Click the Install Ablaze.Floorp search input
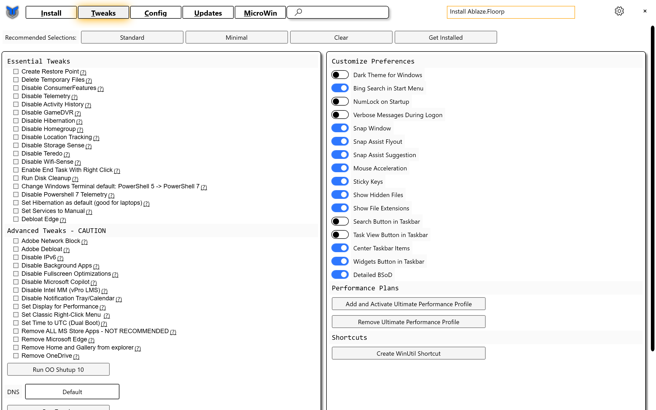 (x=510, y=11)
